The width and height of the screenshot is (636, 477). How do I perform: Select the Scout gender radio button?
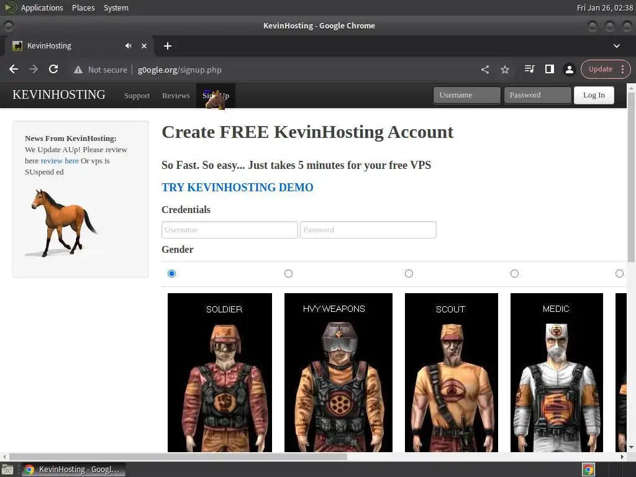click(x=409, y=273)
